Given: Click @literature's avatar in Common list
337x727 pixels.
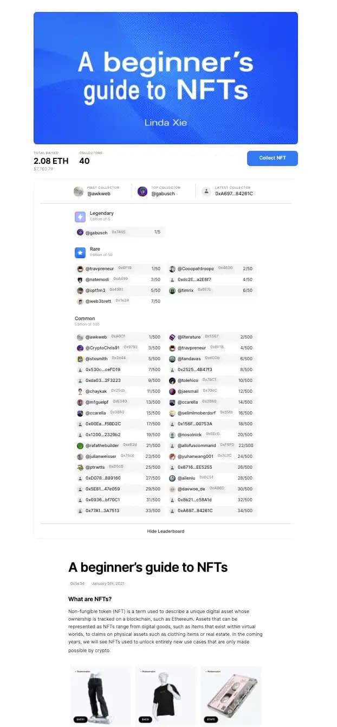Looking at the screenshot, I should tap(172, 337).
